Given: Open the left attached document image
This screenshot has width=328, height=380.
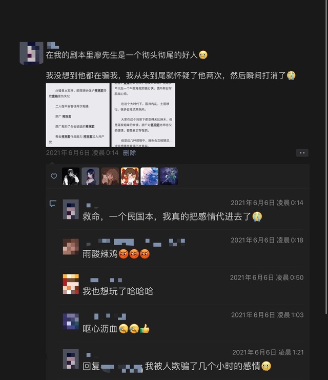Looking at the screenshot, I should click(78, 115).
